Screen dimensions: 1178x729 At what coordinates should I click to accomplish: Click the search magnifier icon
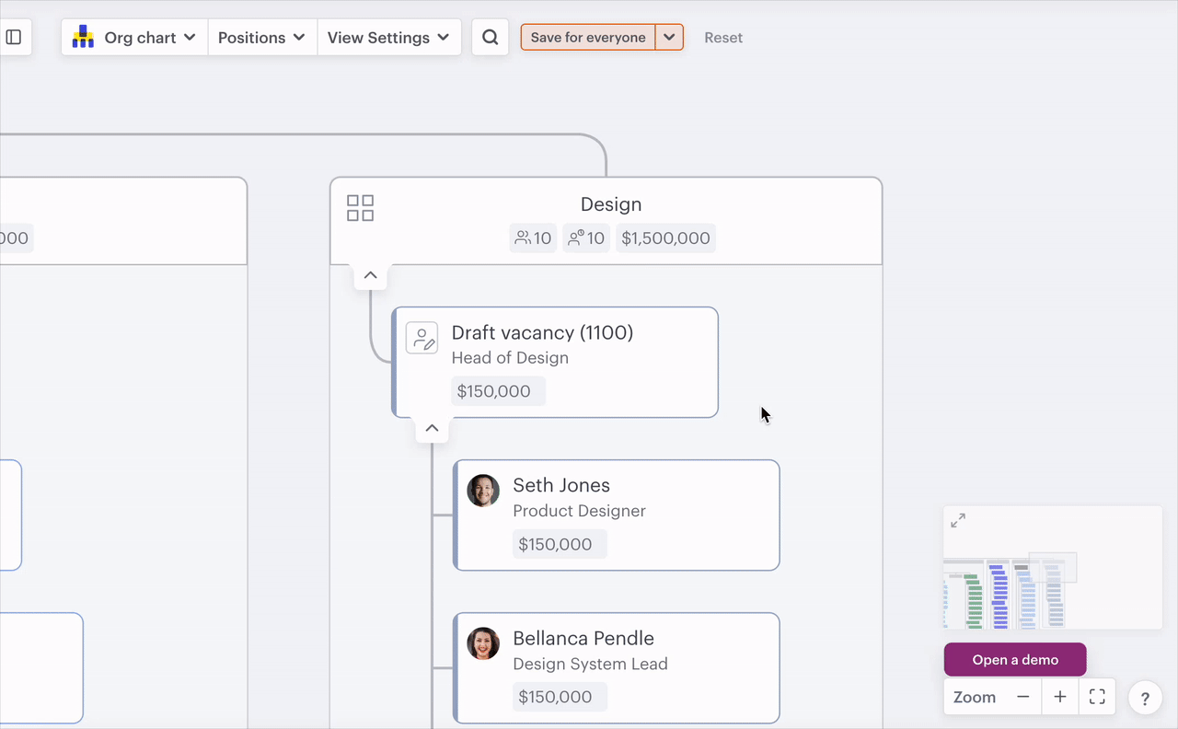pos(491,38)
